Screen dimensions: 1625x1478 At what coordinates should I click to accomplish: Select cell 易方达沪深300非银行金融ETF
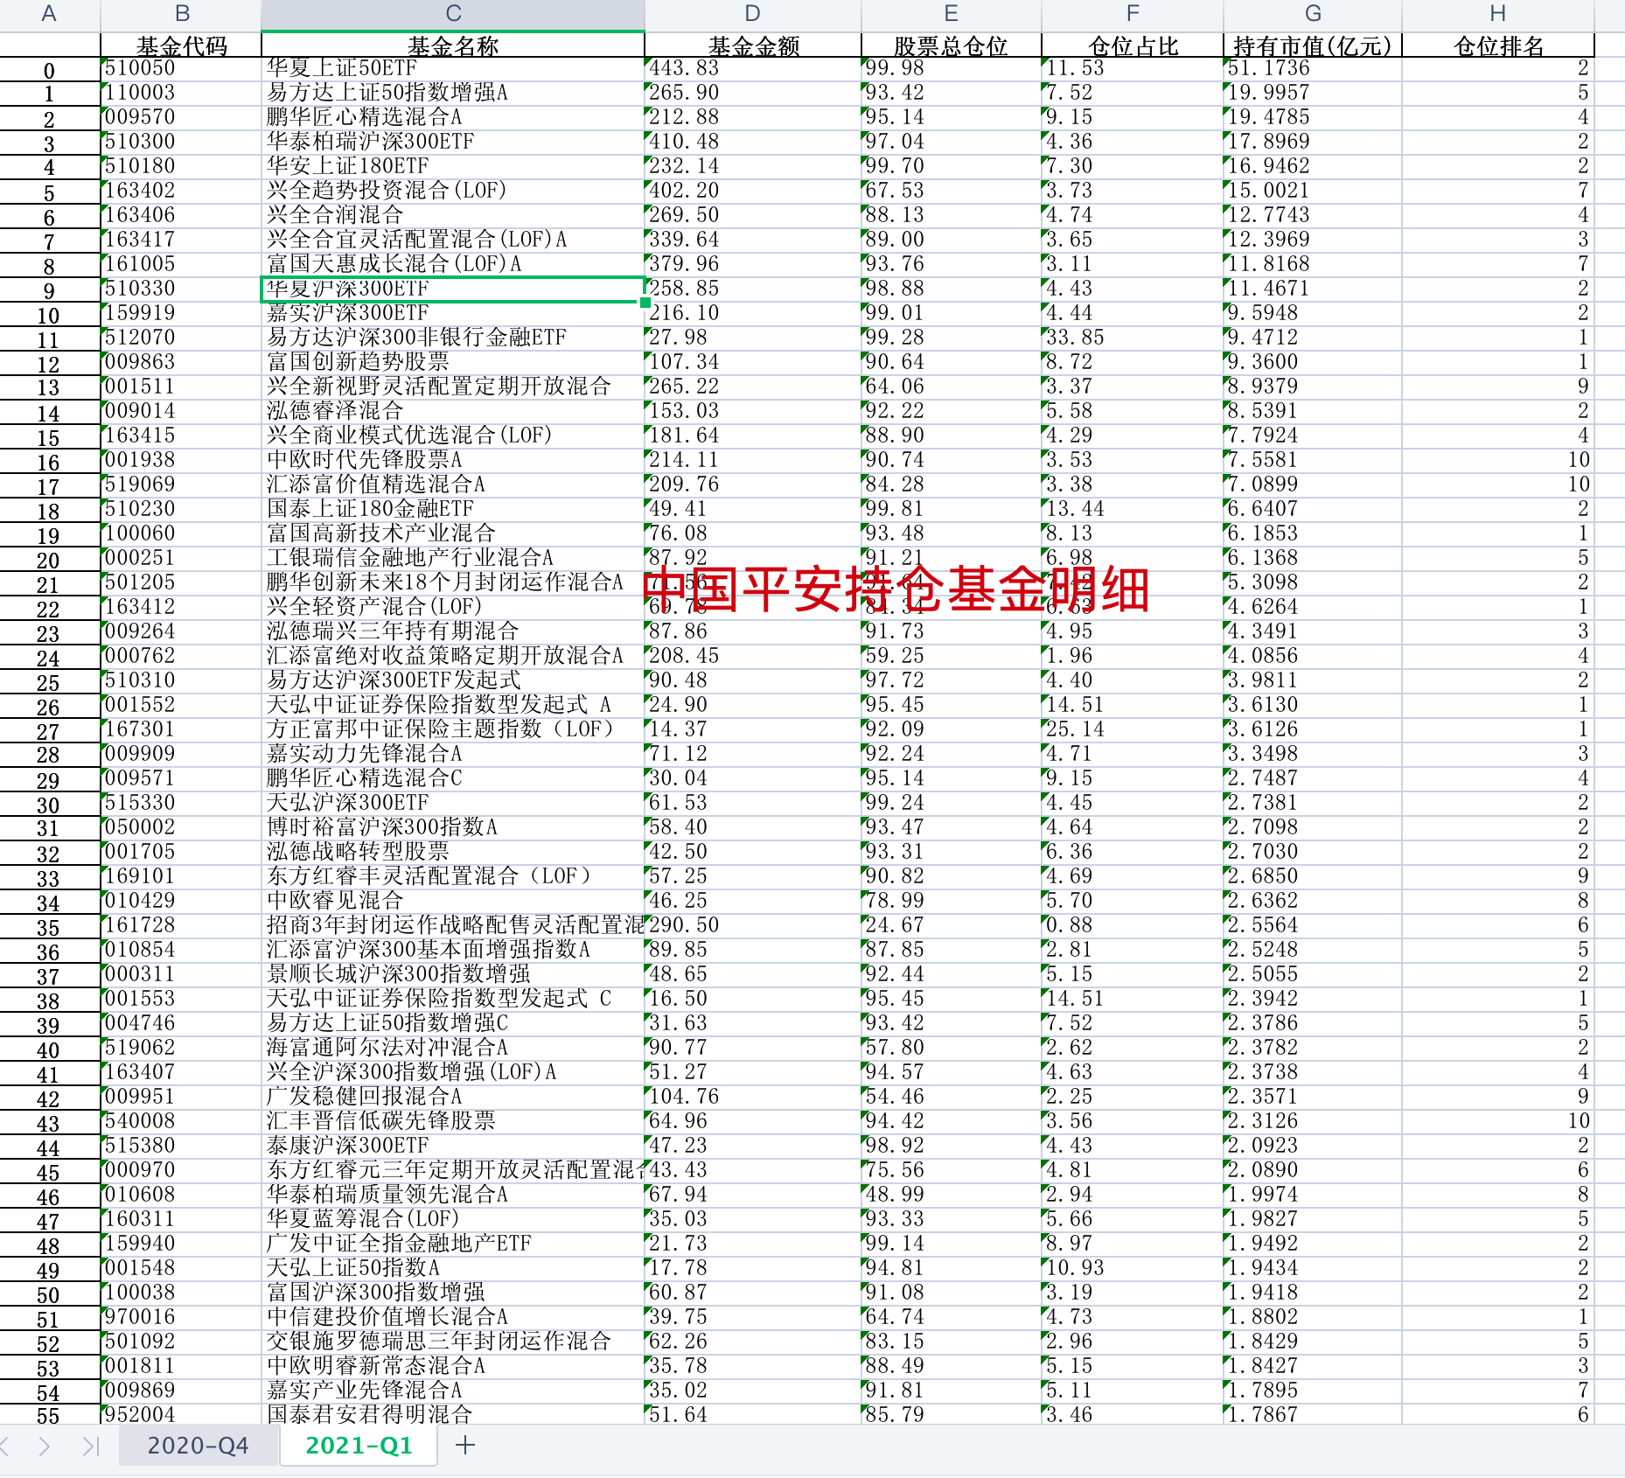pyautogui.click(x=453, y=338)
